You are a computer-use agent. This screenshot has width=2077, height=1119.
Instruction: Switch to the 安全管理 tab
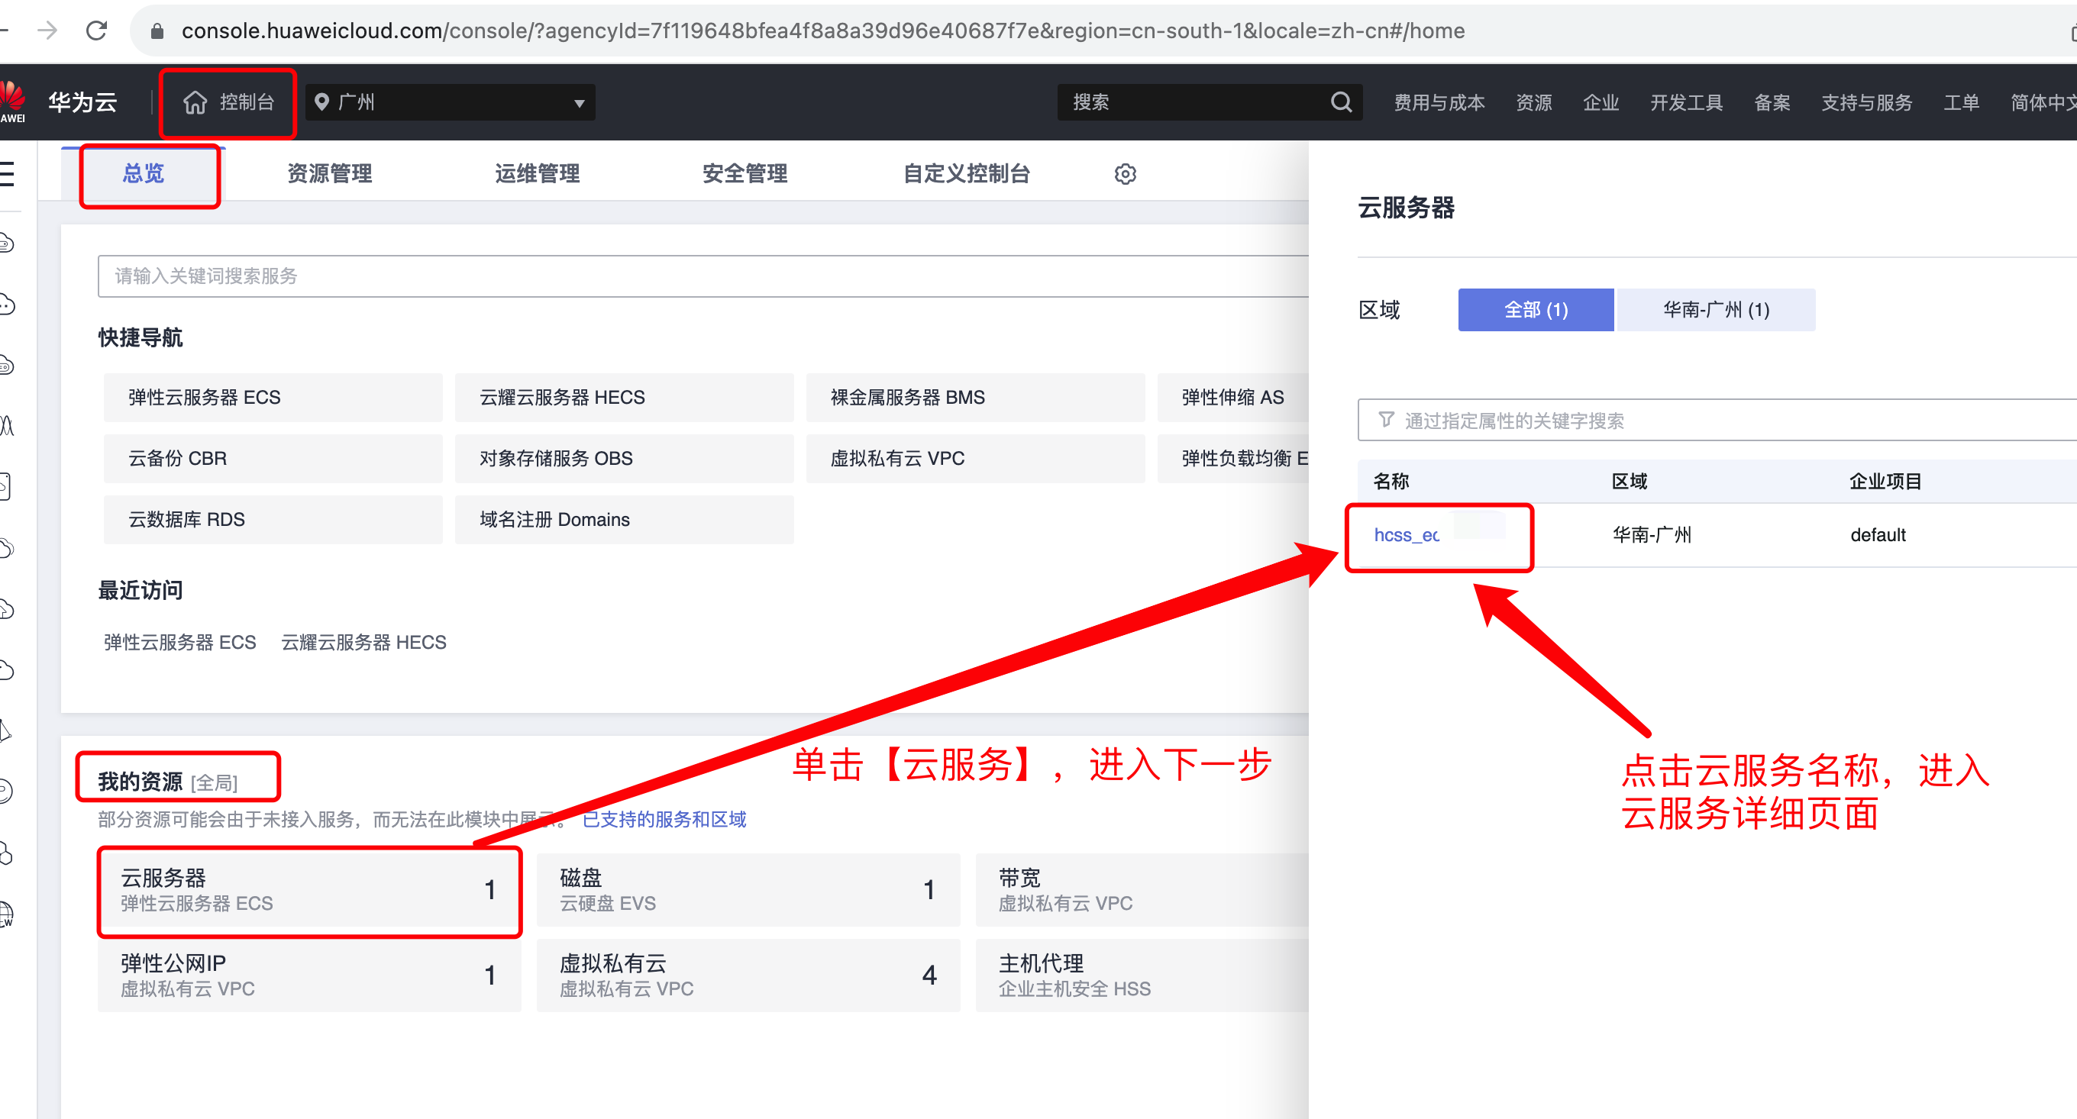pos(745,173)
